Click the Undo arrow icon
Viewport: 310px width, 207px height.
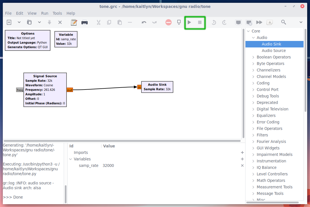click(x=144, y=22)
